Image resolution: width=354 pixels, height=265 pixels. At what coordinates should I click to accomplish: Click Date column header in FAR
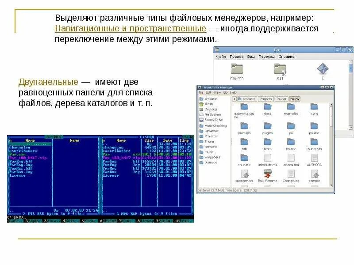click(168, 140)
